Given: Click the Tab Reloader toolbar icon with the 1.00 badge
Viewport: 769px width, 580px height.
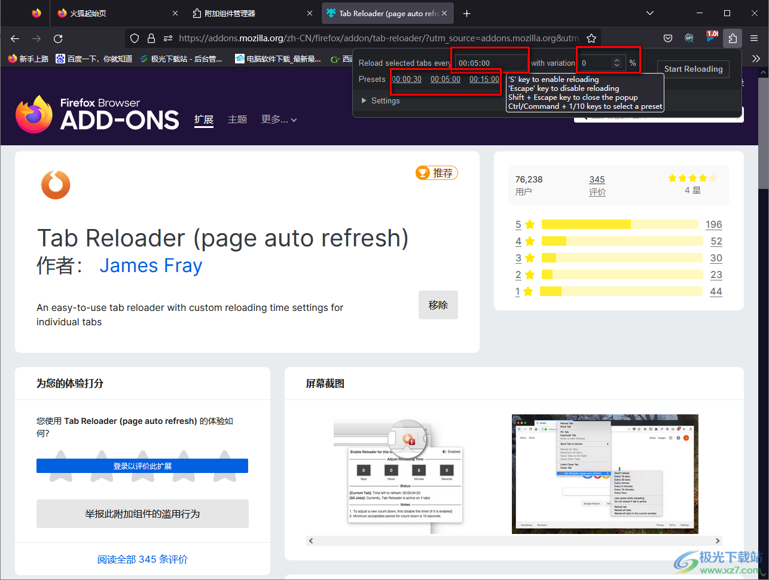Looking at the screenshot, I should pyautogui.click(x=711, y=37).
